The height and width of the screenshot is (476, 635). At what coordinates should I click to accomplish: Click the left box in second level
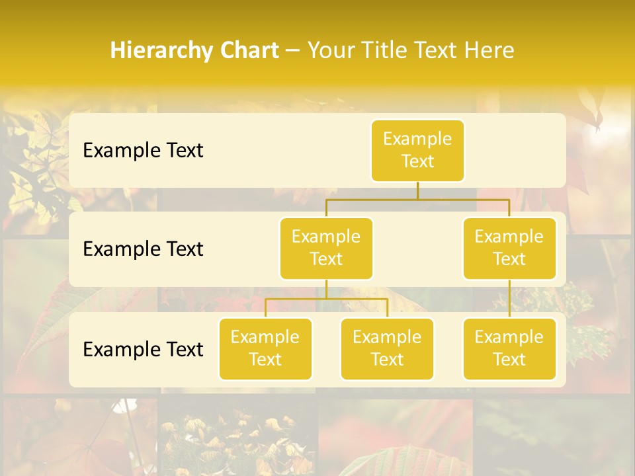pos(326,248)
